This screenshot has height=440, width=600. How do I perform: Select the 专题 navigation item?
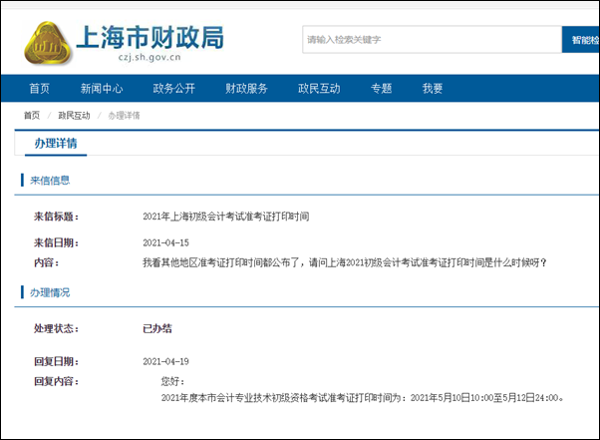pos(381,89)
